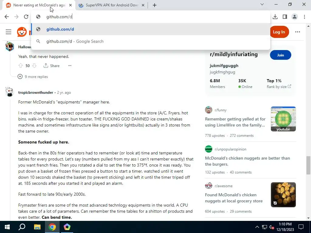
Task: Click the scrollbar down arrow
Action: [x=308, y=218]
